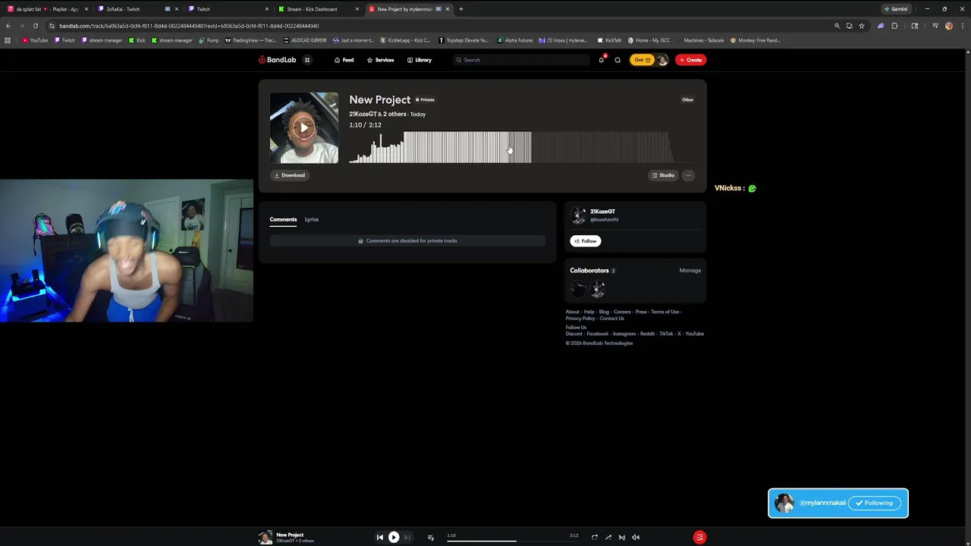
Task: Skip to previous track in player bar
Action: (380, 537)
